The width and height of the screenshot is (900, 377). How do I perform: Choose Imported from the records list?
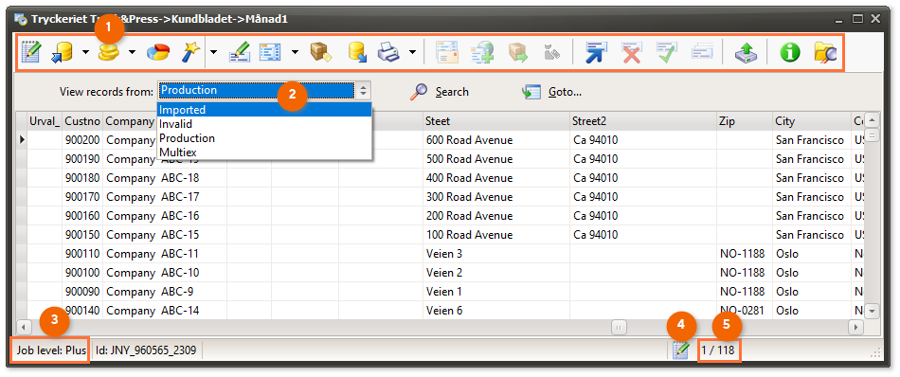tap(264, 110)
